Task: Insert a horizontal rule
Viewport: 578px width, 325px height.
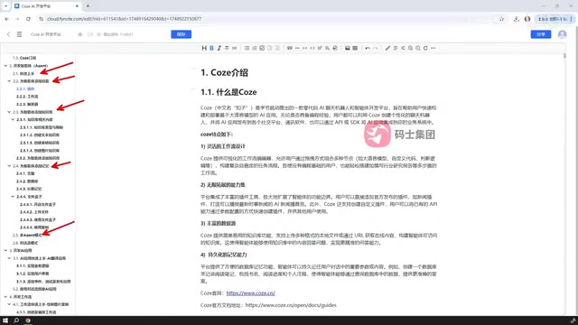Action: pos(297,48)
